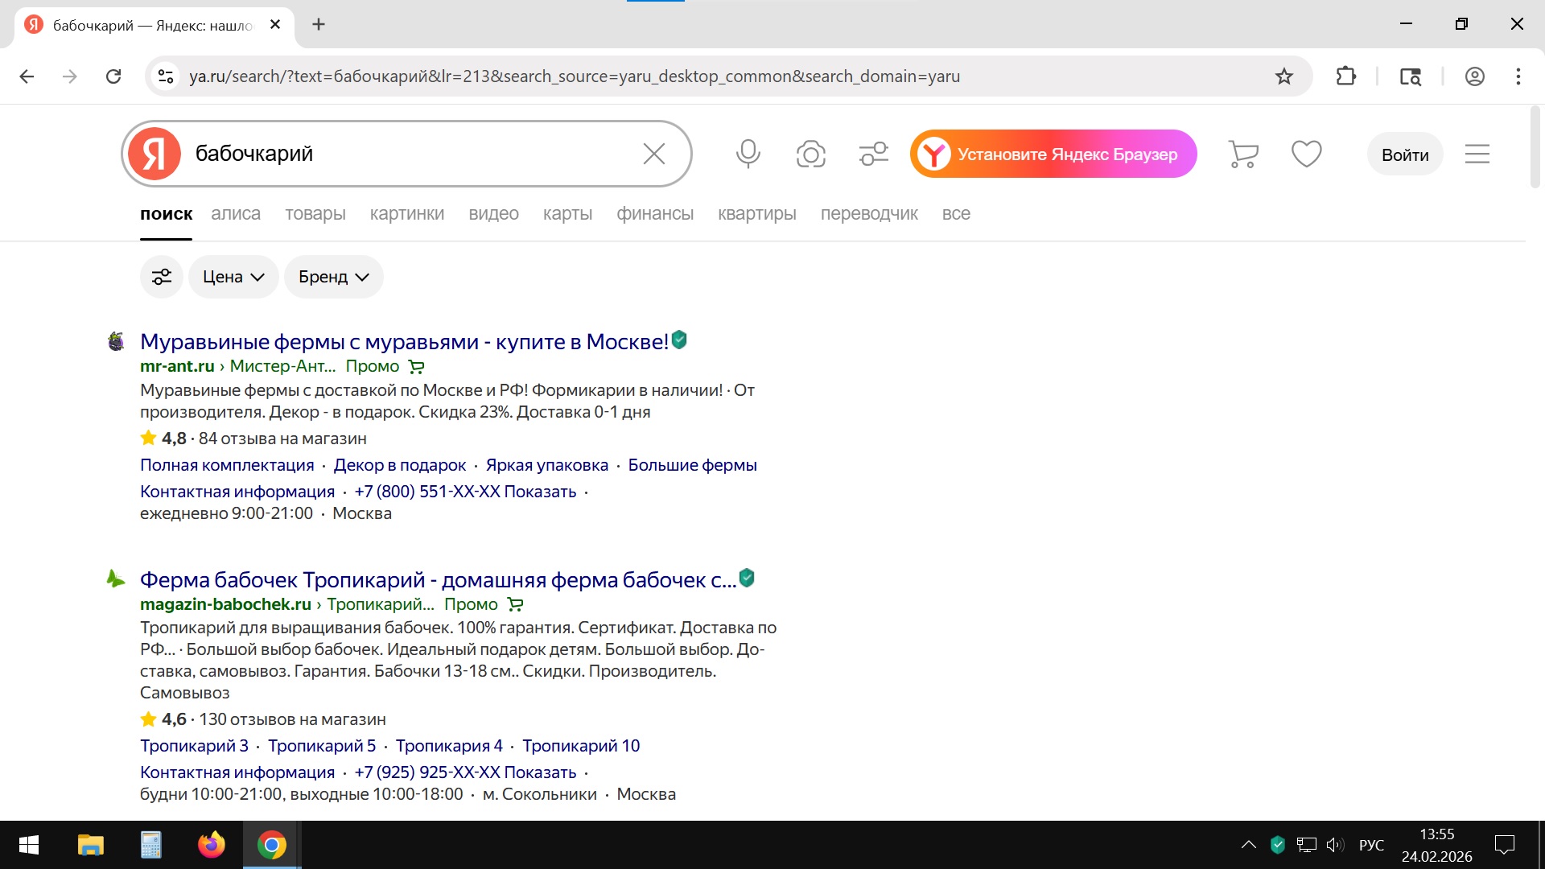Open the hamburger menu next to Войти

tap(1477, 154)
